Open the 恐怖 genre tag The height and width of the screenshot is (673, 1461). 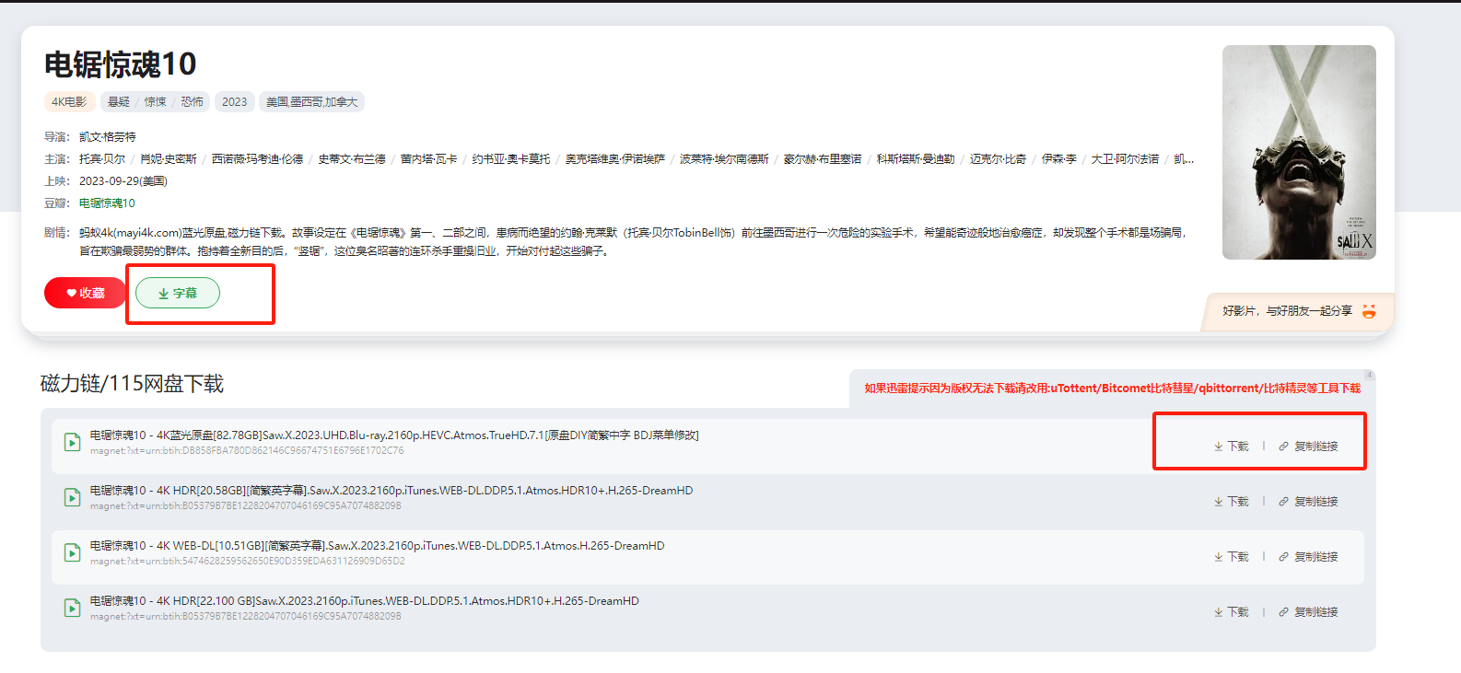(192, 102)
